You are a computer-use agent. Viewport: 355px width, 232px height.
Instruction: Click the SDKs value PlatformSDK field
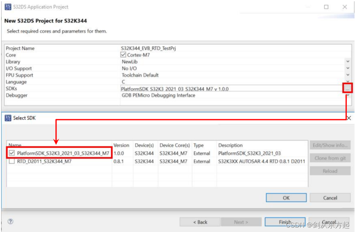pos(231,89)
